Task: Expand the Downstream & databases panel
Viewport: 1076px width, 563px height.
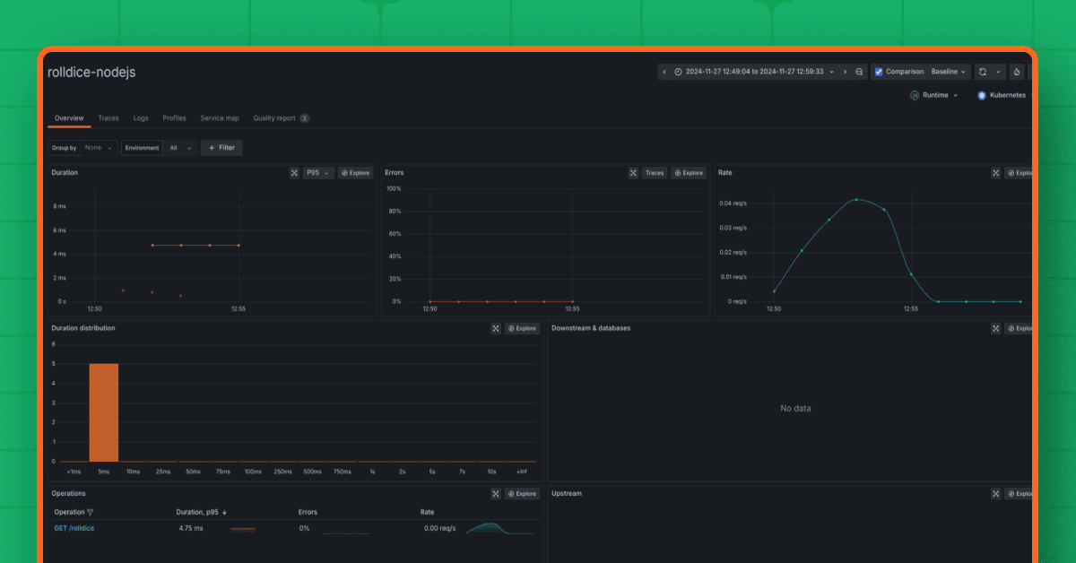Action: point(995,328)
